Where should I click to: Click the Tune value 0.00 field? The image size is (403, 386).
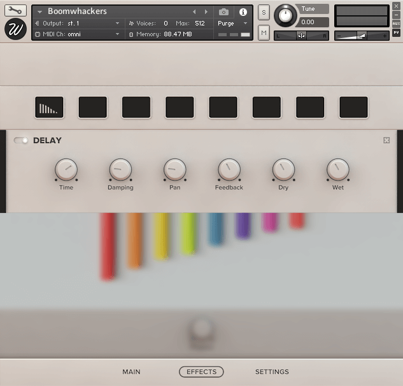(312, 22)
